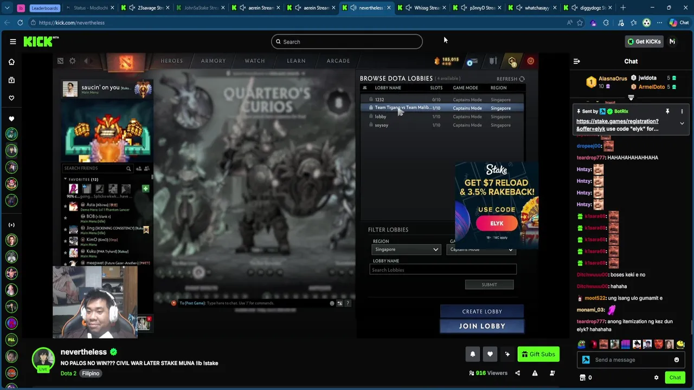Expand the pinned message with the chevron
The width and height of the screenshot is (694, 390).
[682, 123]
